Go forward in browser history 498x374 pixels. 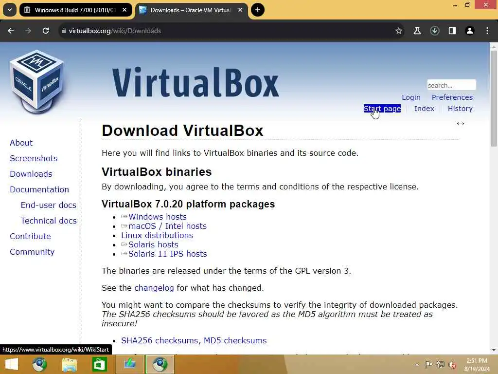click(x=28, y=31)
